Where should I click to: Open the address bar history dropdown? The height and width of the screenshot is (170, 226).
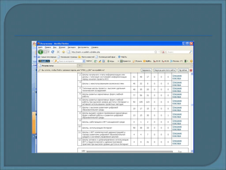(159, 52)
